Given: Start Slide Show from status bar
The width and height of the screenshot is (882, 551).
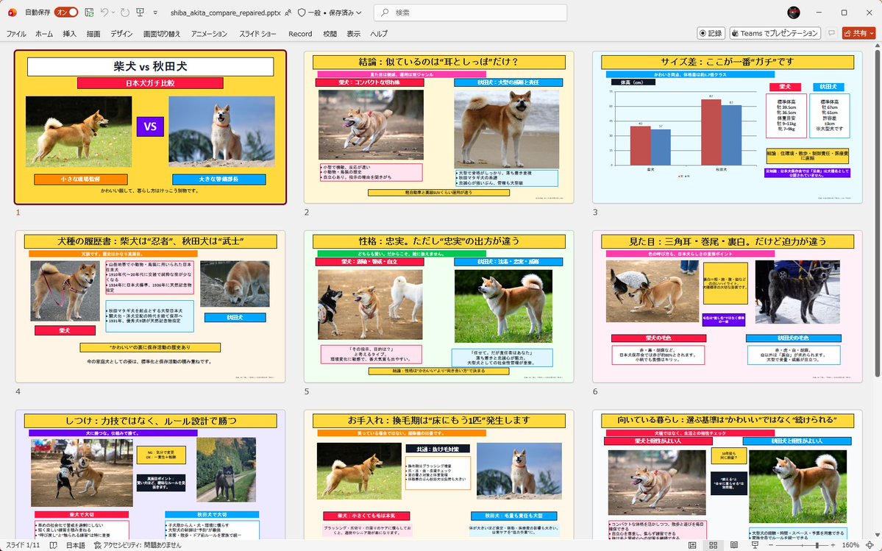Looking at the screenshot, I should point(755,545).
